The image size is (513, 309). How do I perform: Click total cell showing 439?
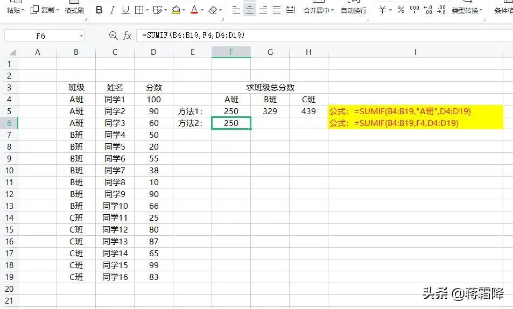click(308, 111)
